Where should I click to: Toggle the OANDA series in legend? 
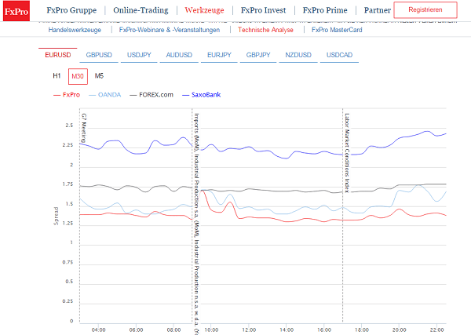pos(105,95)
